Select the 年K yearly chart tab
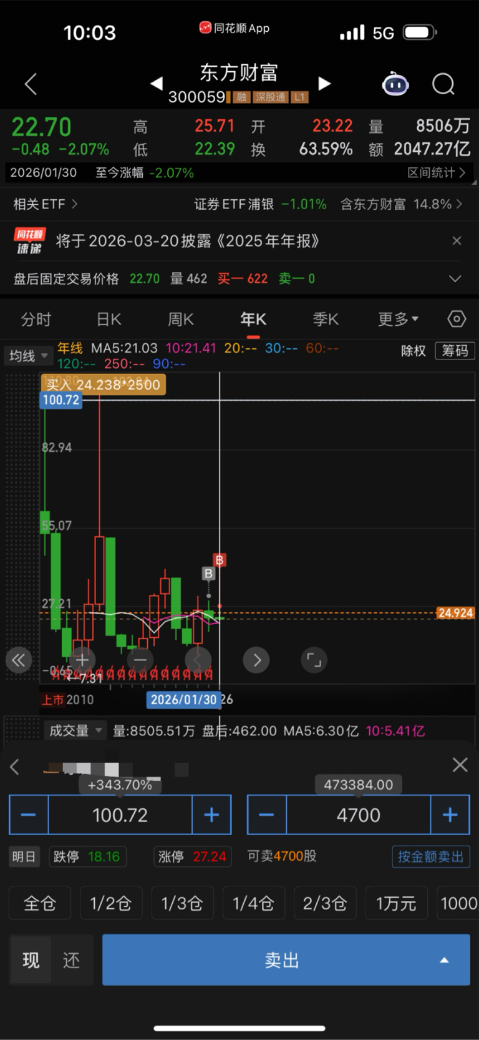 (x=253, y=319)
